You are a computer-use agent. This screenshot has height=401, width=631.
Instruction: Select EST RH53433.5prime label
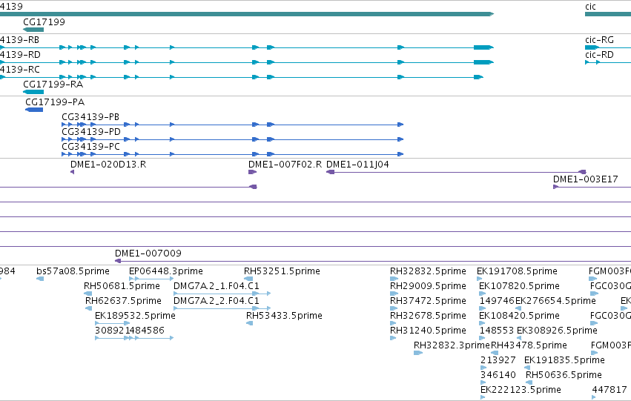284,315
